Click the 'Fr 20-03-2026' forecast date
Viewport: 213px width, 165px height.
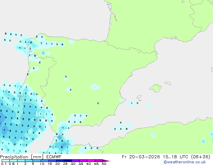coord(141,157)
